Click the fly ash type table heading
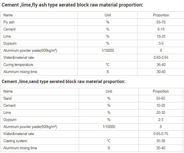Screen dimensions: 184x153 pos(72,5)
